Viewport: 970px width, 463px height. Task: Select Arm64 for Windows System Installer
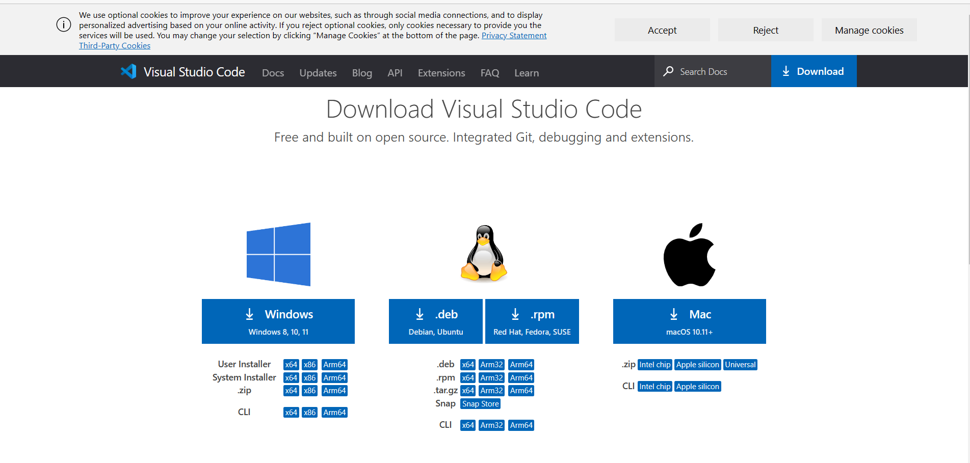click(x=334, y=378)
